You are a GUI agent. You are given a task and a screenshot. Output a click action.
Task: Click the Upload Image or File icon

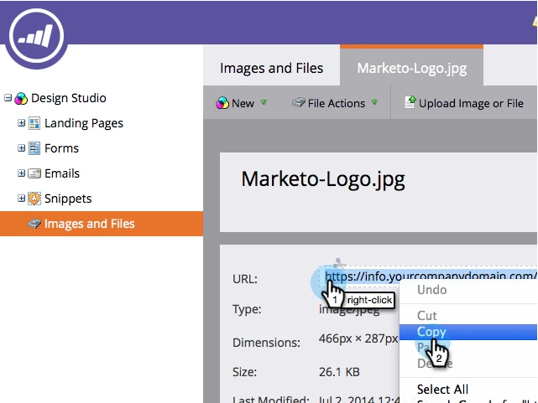click(410, 102)
